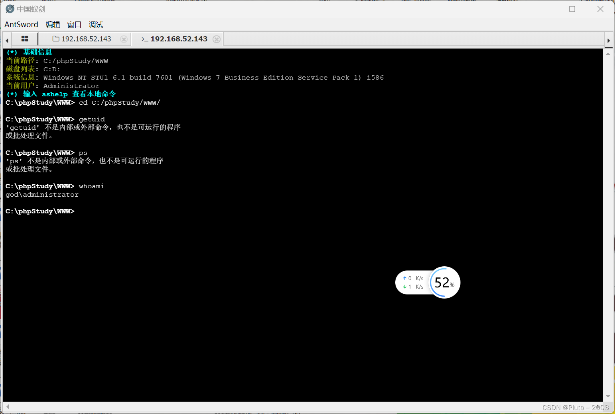This screenshot has width=615, height=414.
Task: Click the 当前路径 C:/phpStudy/WWW line
Action: (57, 61)
